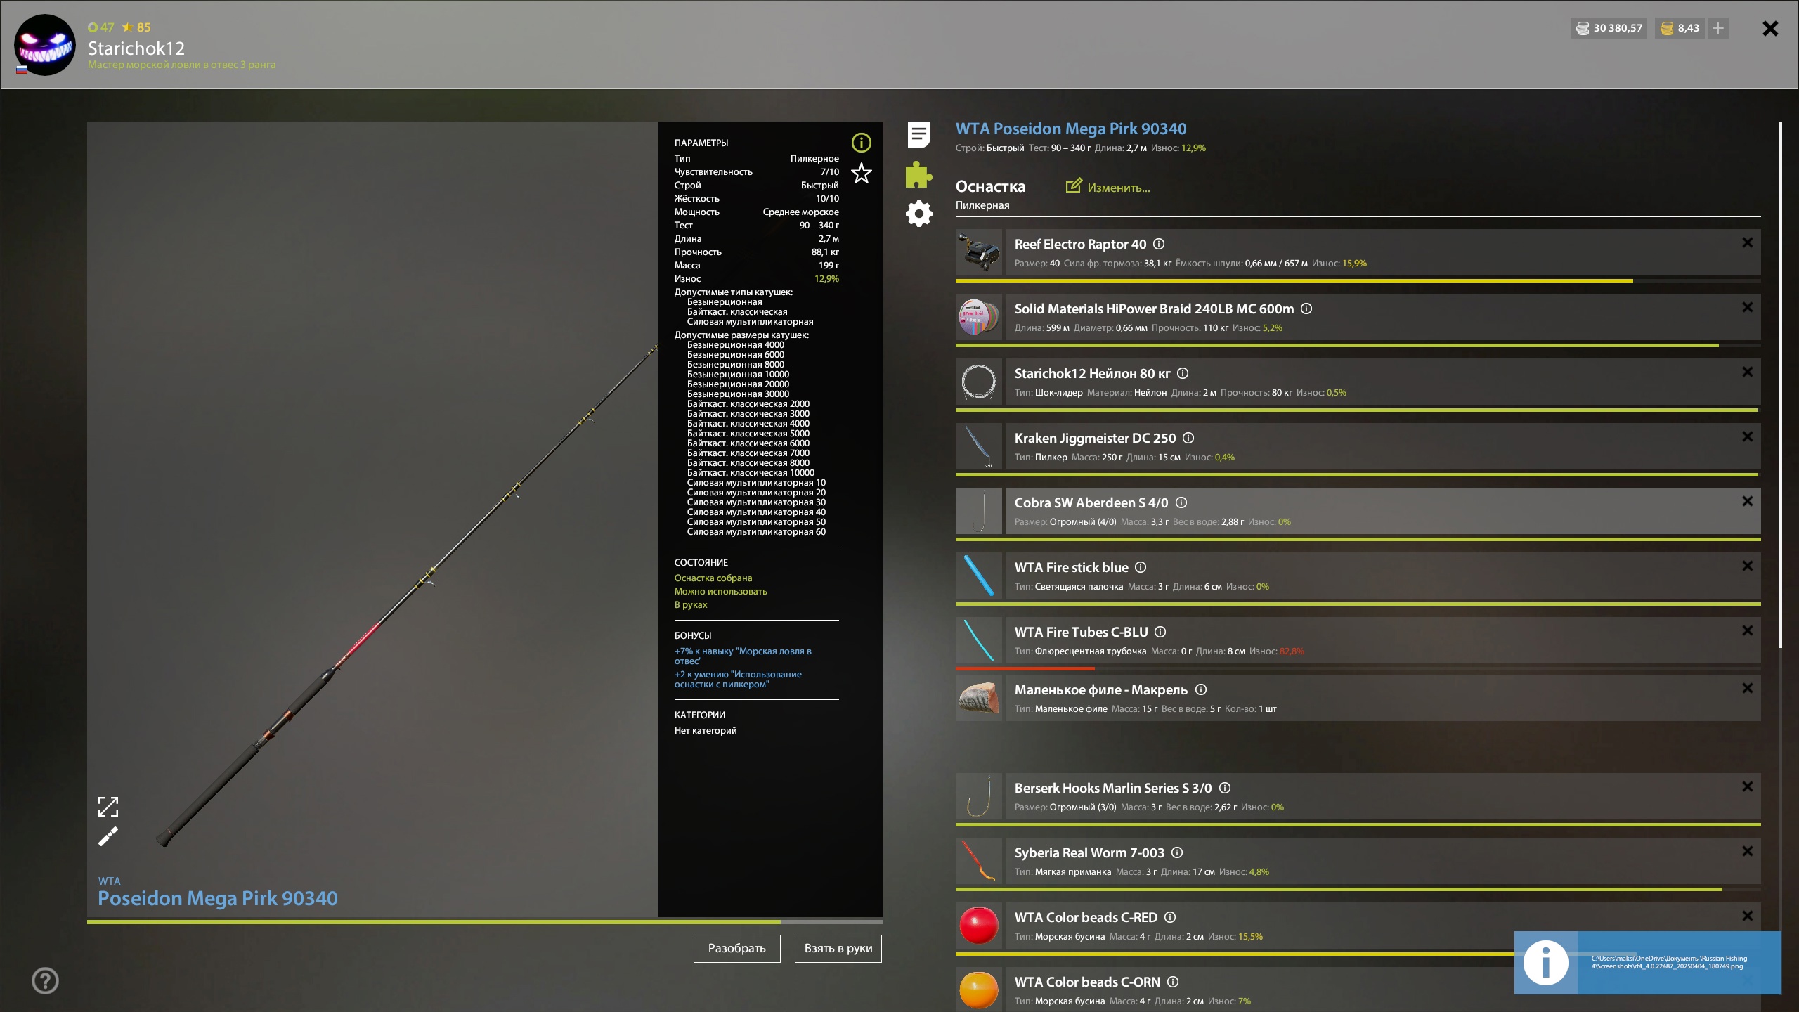Remove Kraken Jiggmeister DC 250 pilker
Viewport: 1799px width, 1012px height.
1747,436
